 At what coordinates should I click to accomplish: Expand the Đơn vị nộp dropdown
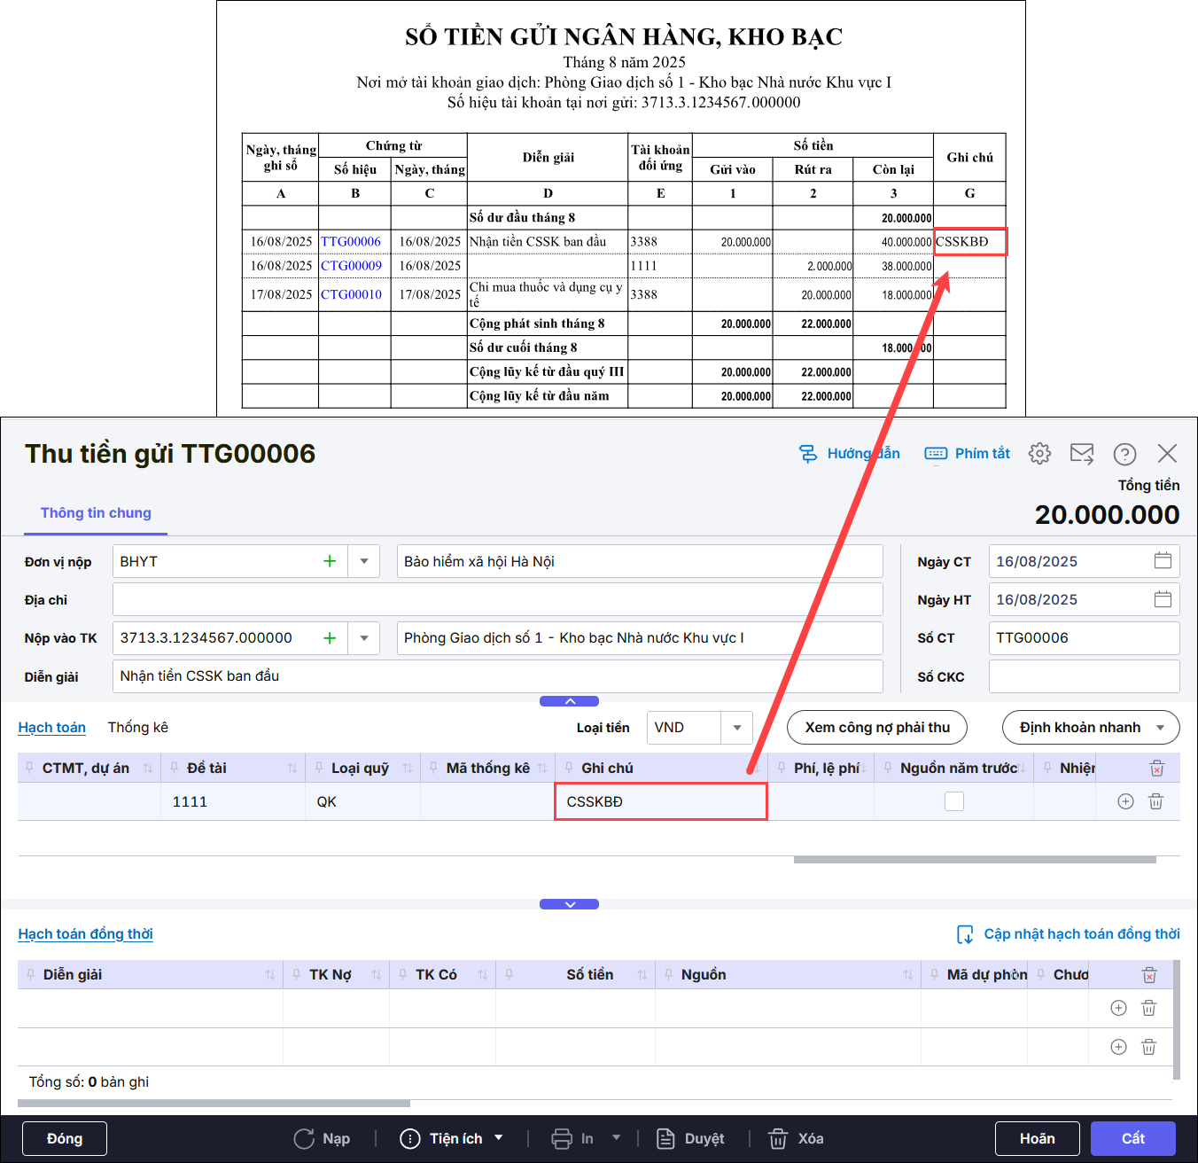[x=364, y=561]
